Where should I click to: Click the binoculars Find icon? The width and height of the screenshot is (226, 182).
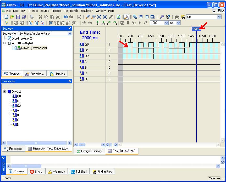[x=177, y=17]
